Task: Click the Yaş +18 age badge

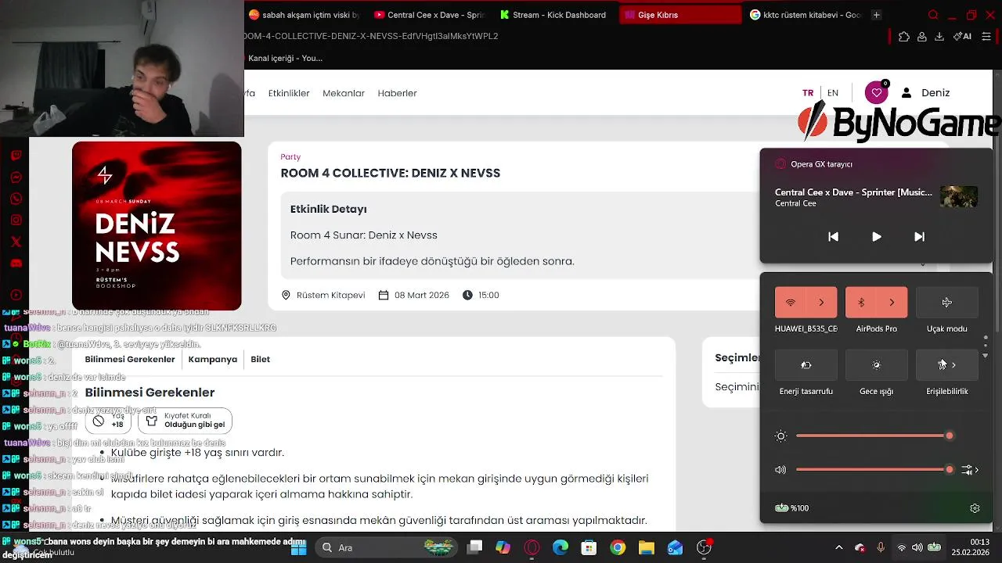Action: point(108,421)
